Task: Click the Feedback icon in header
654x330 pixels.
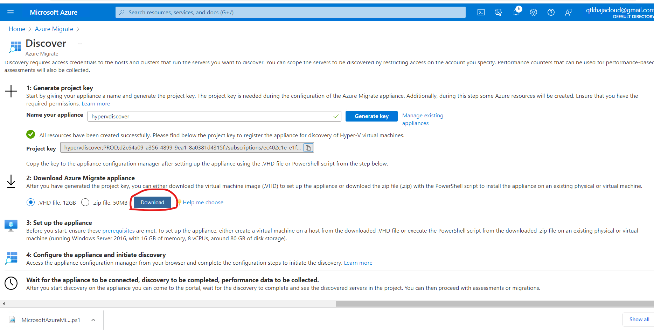Action: [569, 12]
